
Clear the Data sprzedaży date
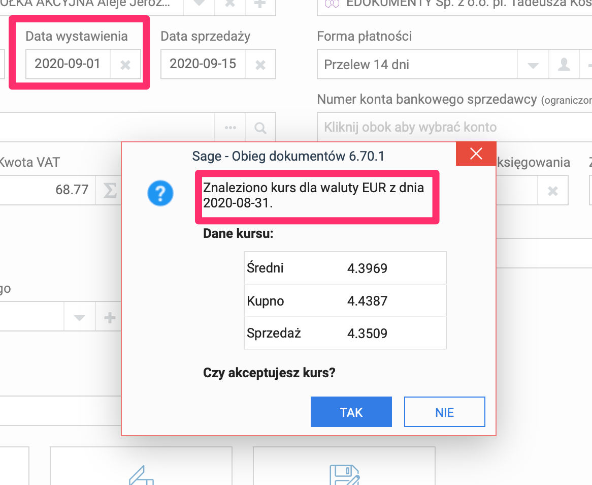(260, 65)
